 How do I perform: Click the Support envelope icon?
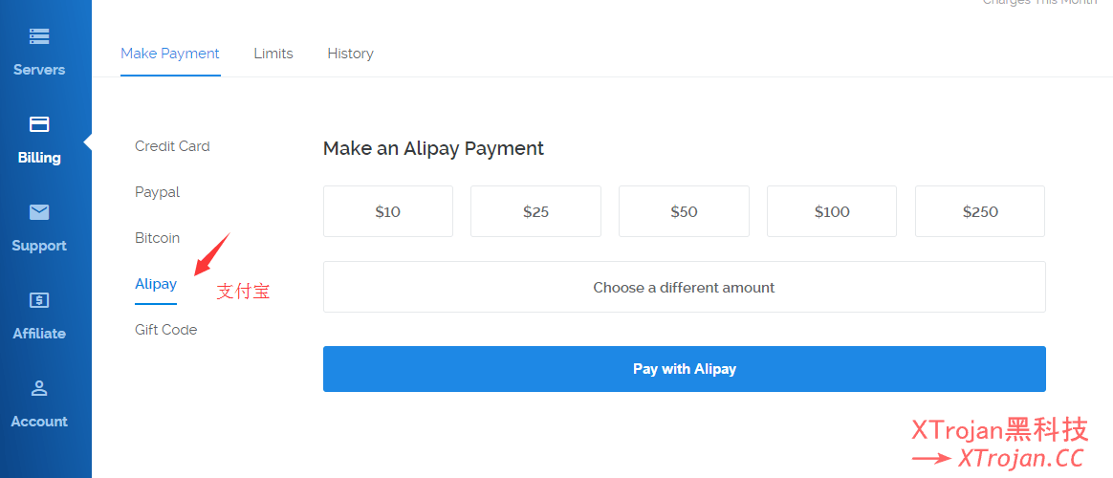pos(39,212)
